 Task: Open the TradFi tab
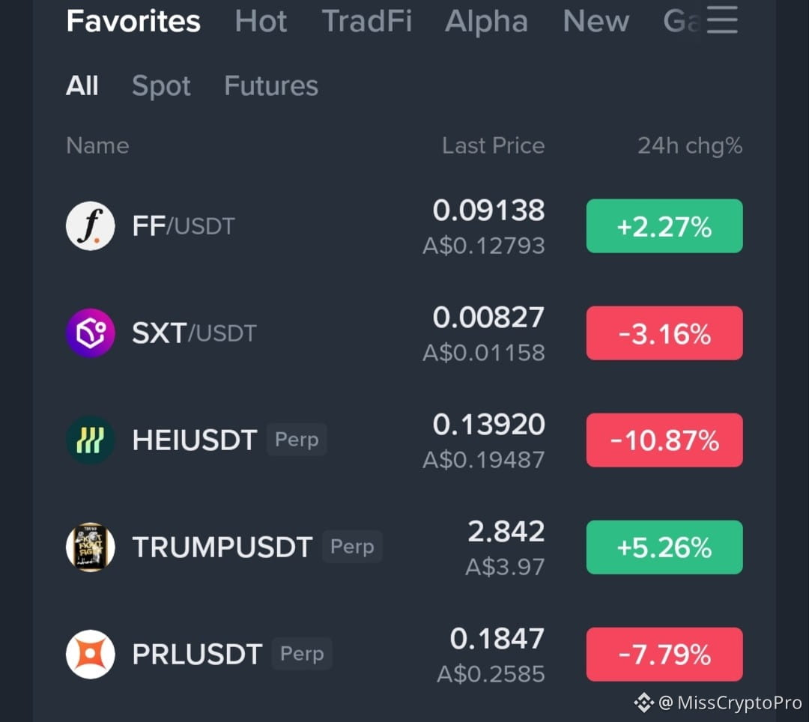tap(367, 21)
